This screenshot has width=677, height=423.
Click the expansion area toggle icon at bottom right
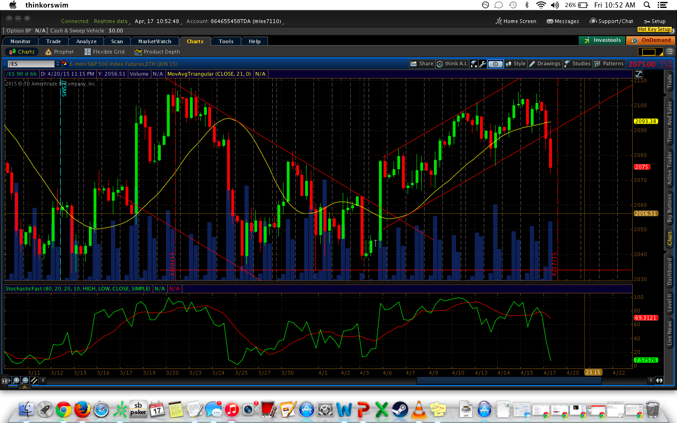[659, 380]
